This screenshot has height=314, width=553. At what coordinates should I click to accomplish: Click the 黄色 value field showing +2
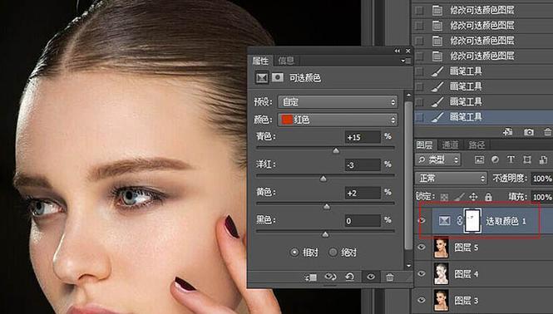click(x=363, y=193)
